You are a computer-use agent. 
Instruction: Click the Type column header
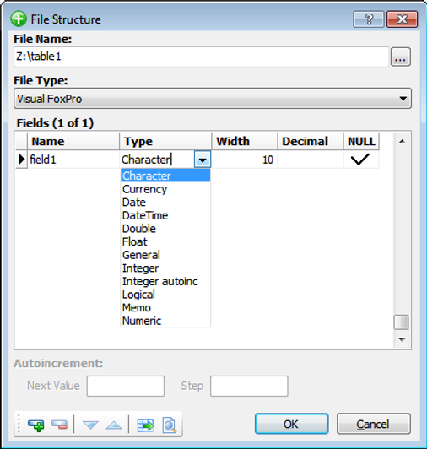click(x=165, y=141)
